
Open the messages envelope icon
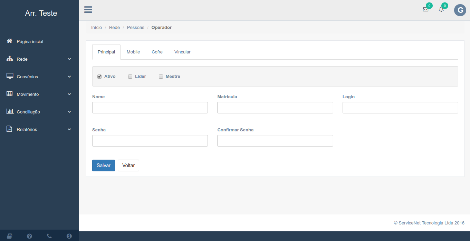[425, 10]
